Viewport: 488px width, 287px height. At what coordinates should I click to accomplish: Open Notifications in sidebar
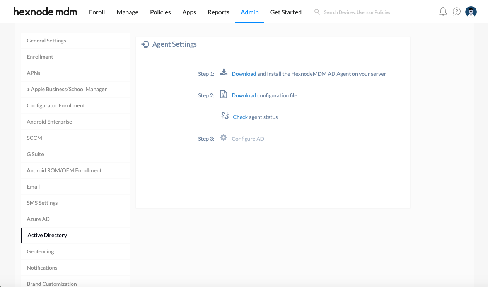[76, 268]
